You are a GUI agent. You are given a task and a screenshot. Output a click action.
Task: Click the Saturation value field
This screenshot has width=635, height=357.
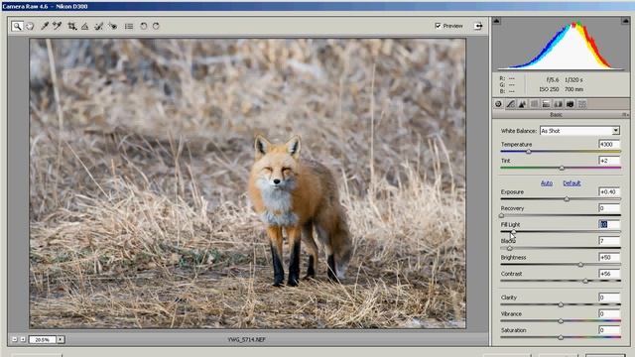pyautogui.click(x=609, y=330)
